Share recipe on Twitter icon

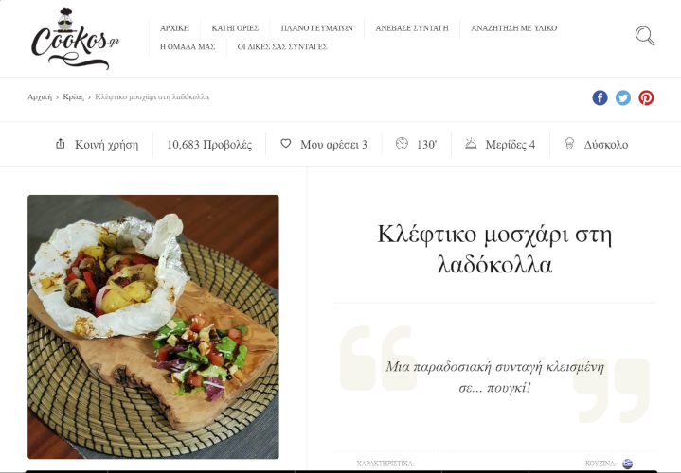pyautogui.click(x=623, y=97)
